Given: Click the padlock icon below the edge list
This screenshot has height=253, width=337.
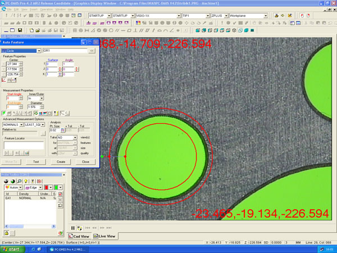Looking at the screenshot, I should (6, 233).
